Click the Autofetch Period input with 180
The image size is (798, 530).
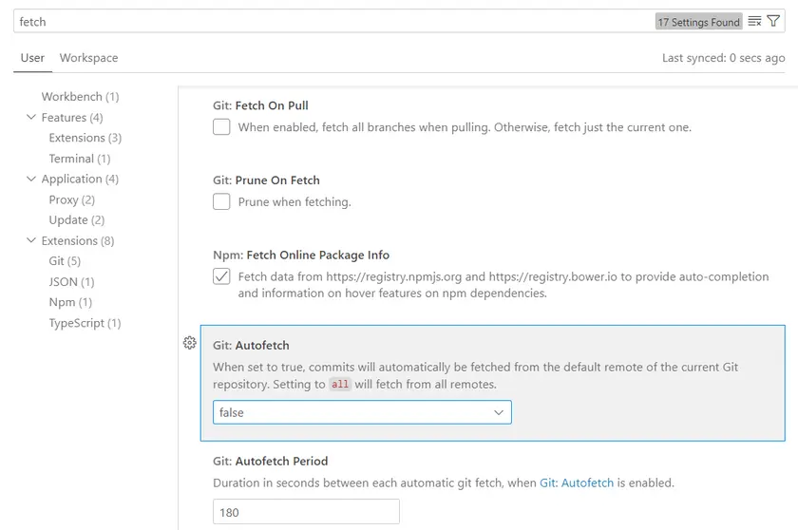[306, 512]
